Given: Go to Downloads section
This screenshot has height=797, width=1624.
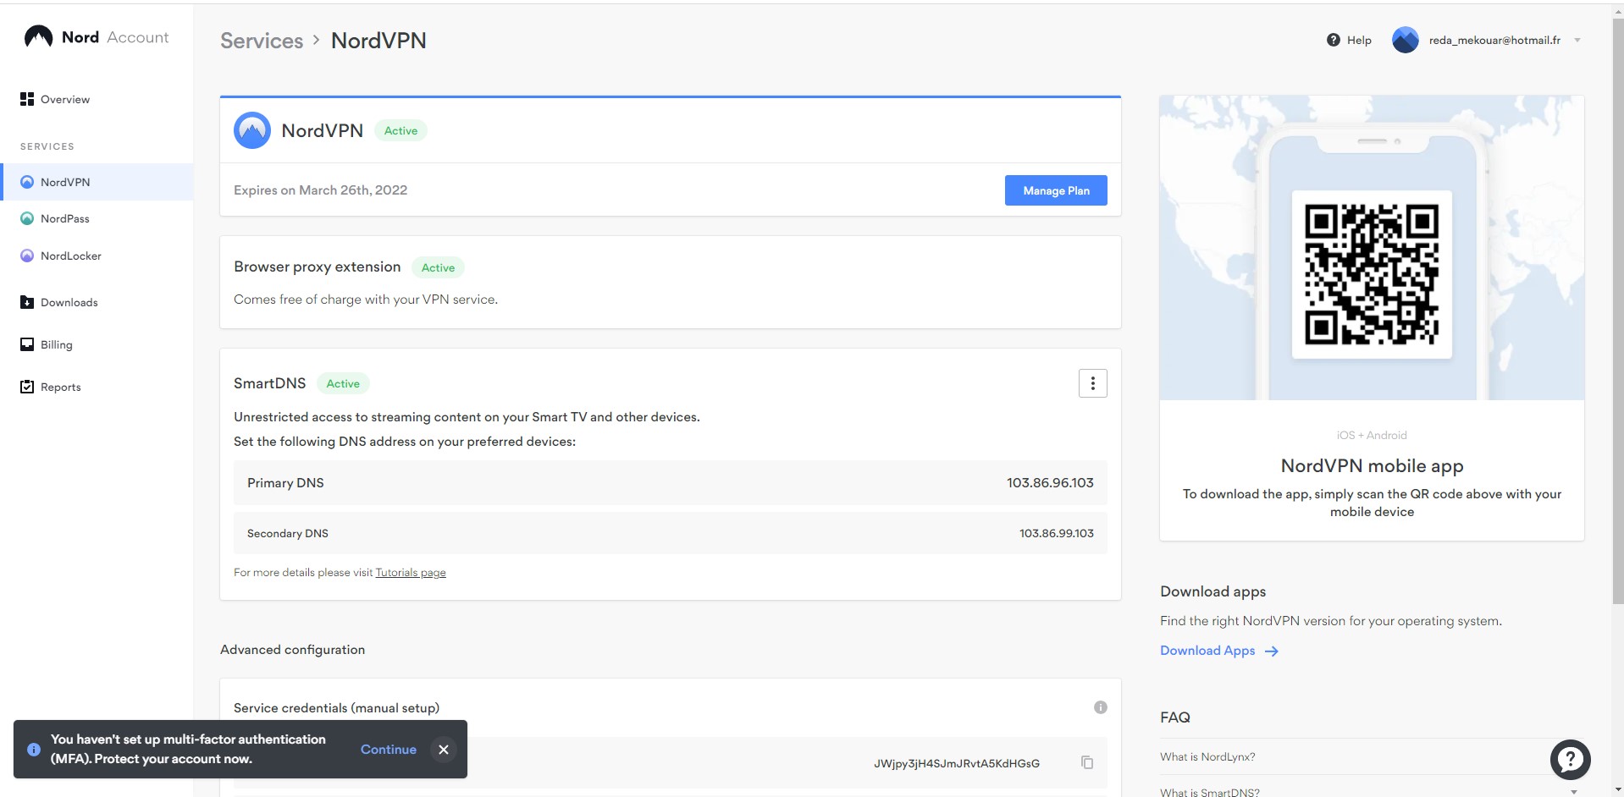Looking at the screenshot, I should (69, 302).
